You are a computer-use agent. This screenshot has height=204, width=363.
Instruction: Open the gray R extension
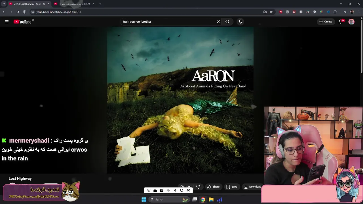pos(287,12)
